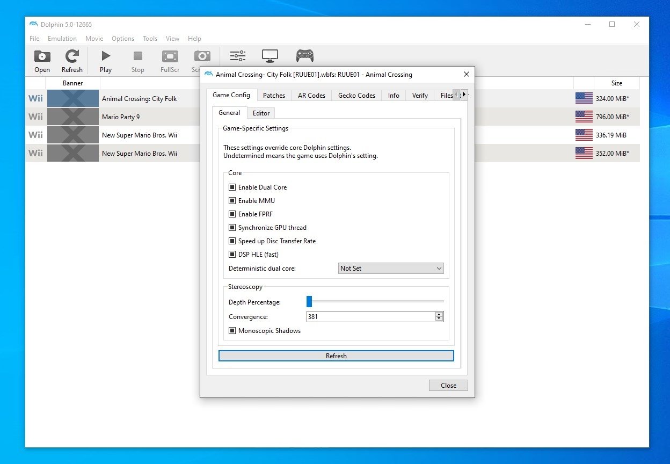This screenshot has height=464, width=670.
Task: Click the Wii platform icon for Mario Party 9
Action: click(35, 117)
